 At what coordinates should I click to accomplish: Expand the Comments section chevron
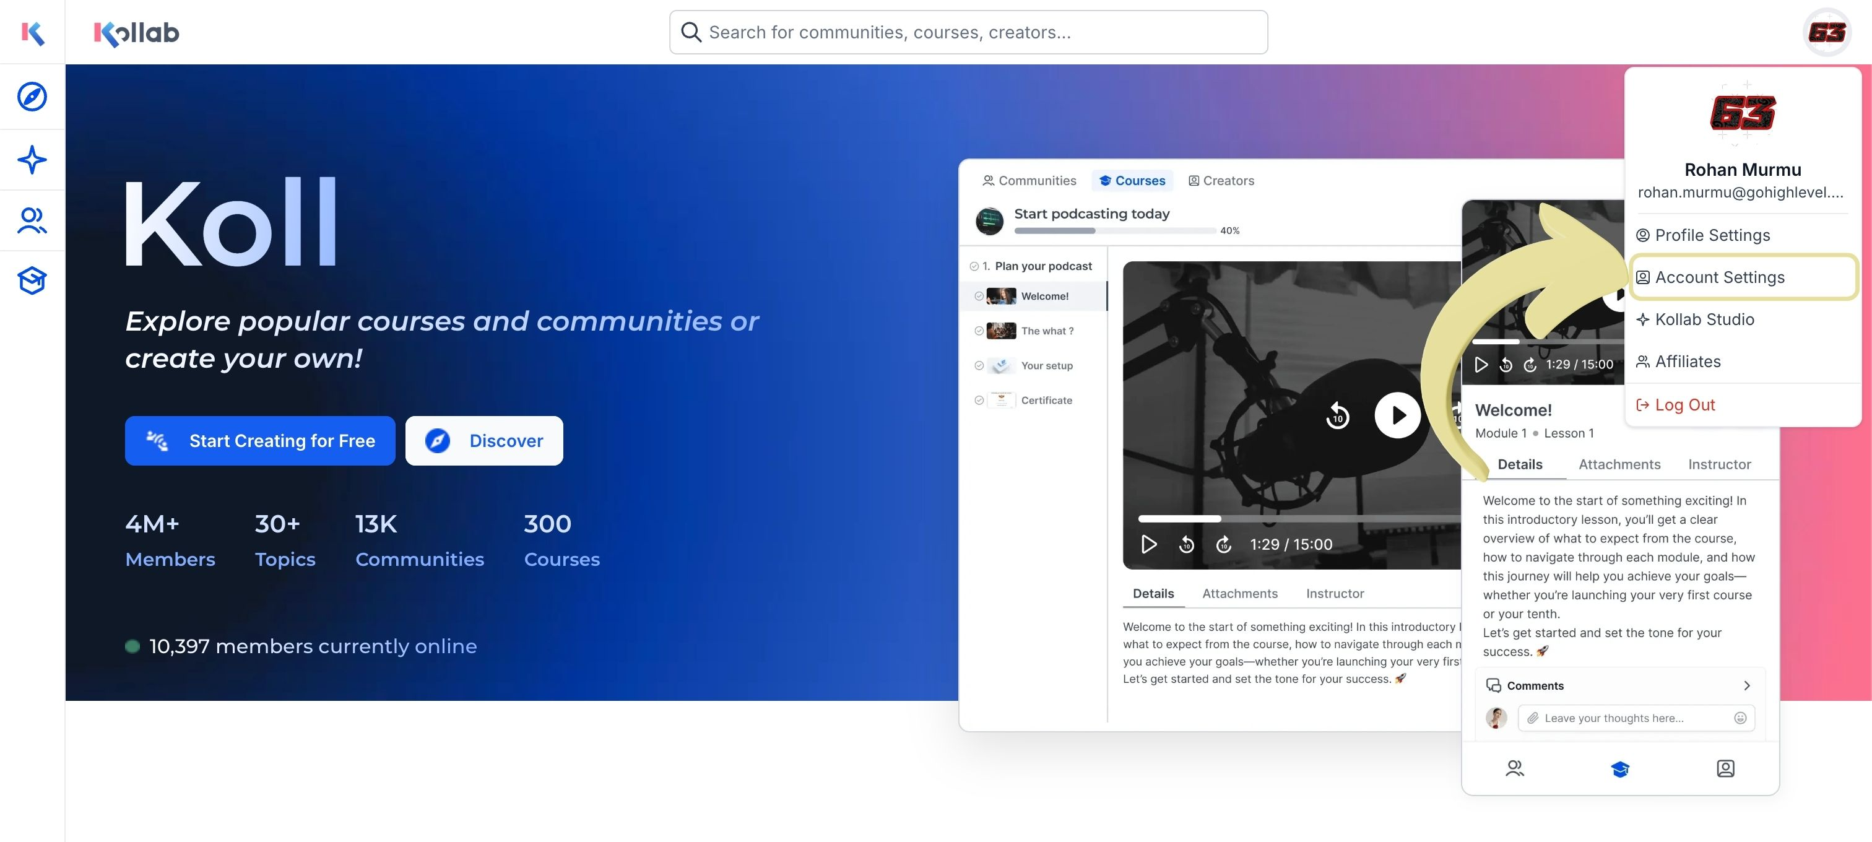[1747, 686]
